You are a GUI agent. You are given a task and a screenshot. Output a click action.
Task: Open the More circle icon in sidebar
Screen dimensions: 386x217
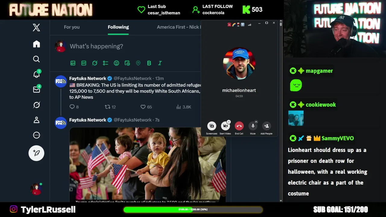tap(36, 135)
